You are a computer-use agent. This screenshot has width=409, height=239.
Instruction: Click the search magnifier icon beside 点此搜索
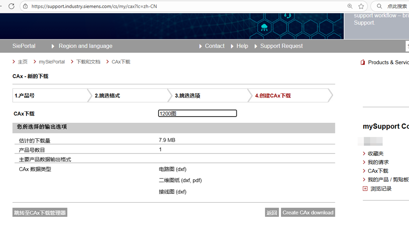(379, 6)
